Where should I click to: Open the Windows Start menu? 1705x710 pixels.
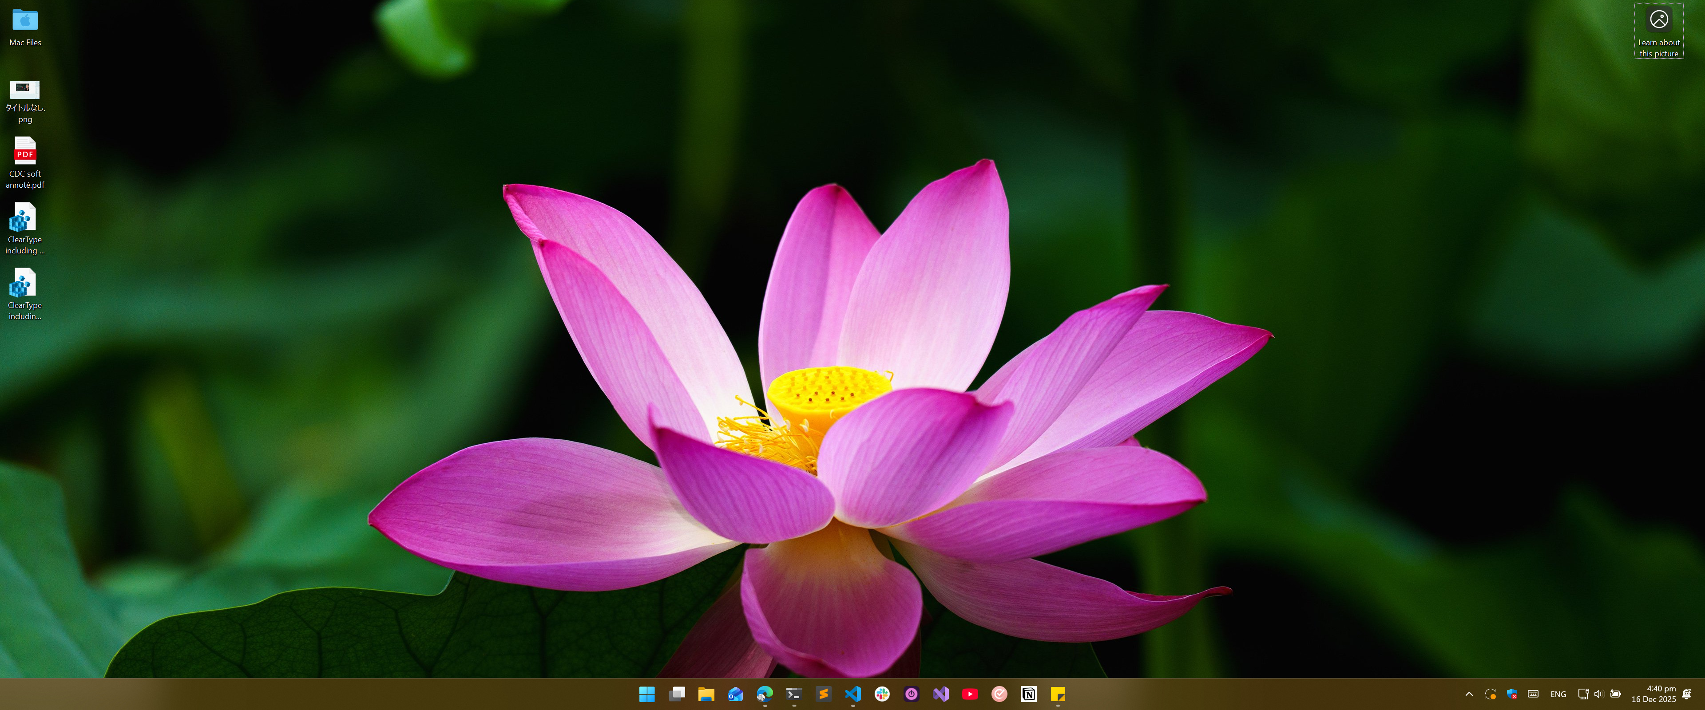(x=646, y=694)
